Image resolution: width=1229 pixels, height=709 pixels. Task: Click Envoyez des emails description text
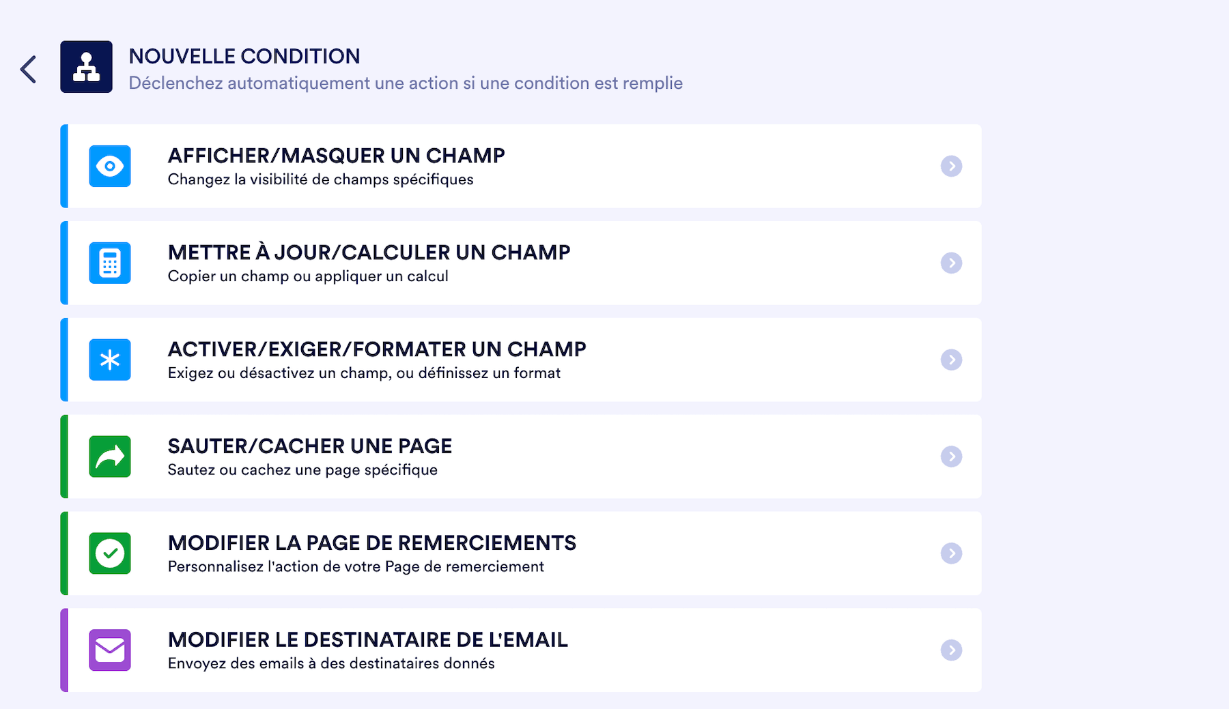[331, 663]
